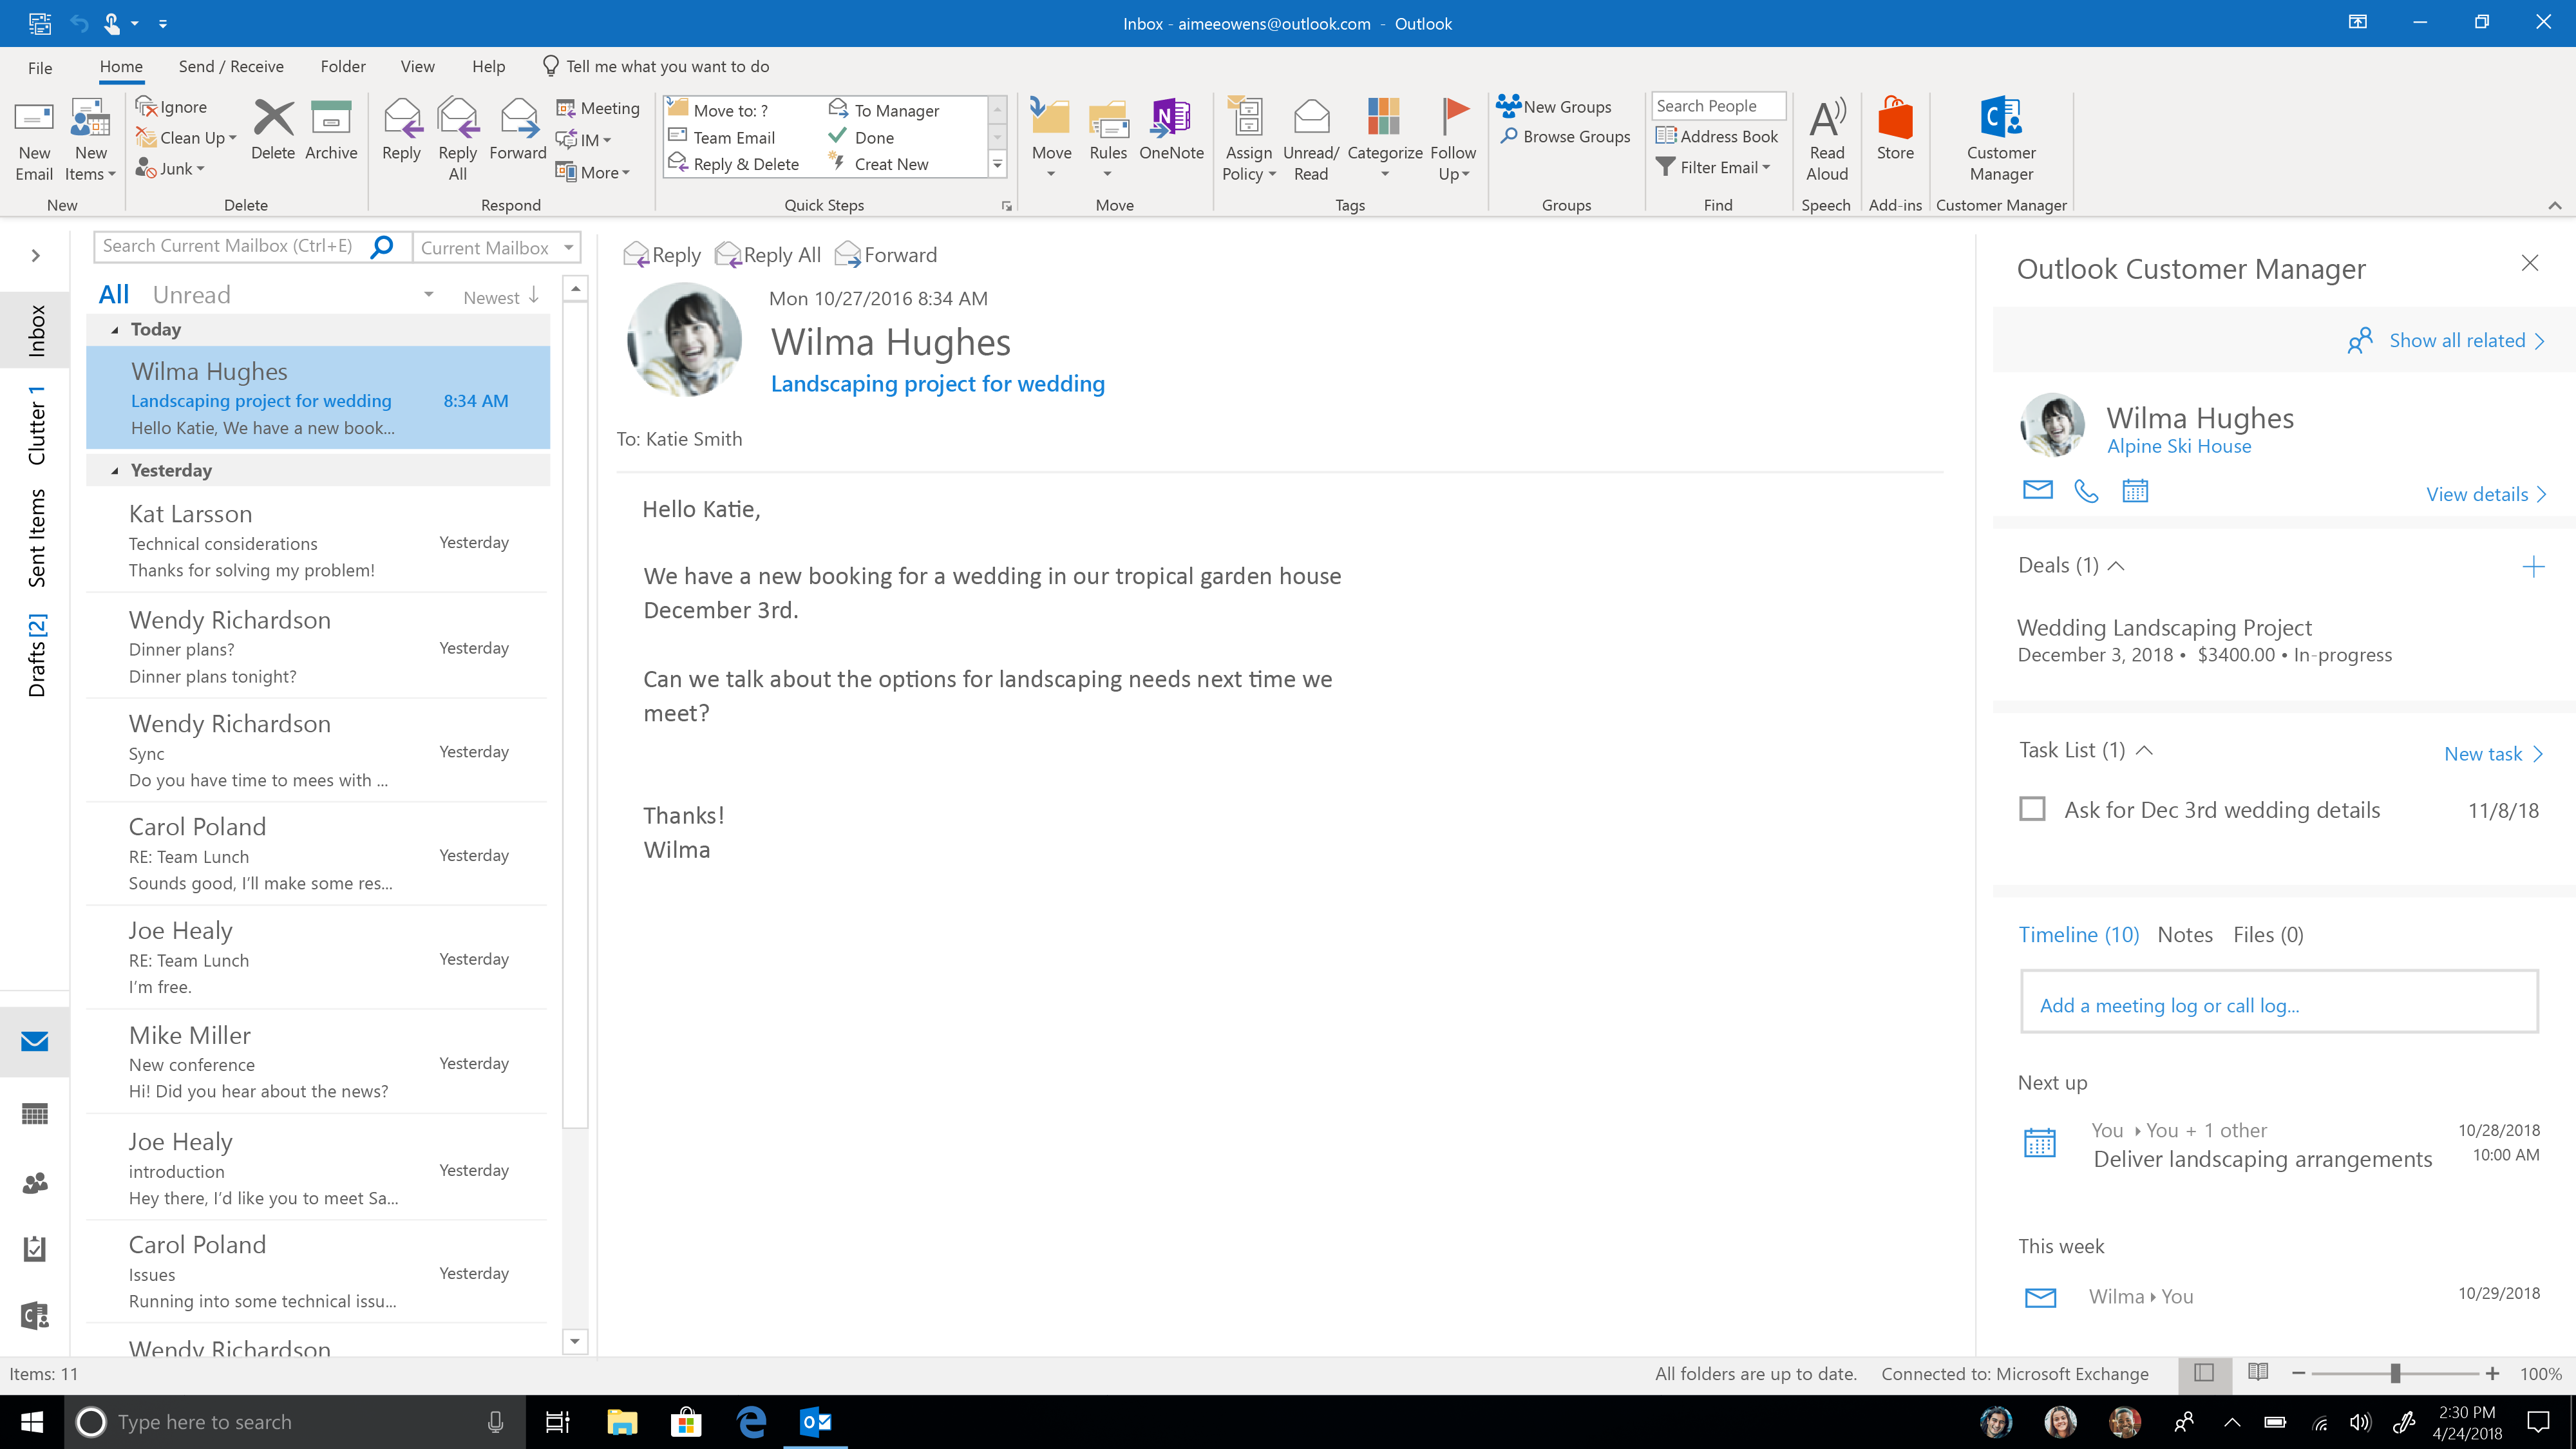Email Wilma via envelope icon in panel
Image resolution: width=2576 pixels, height=1449 pixels.
click(2037, 490)
